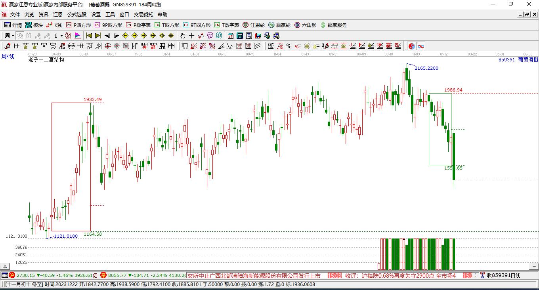The height and width of the screenshot is (290, 539).
Task: Launch the 赢家轮 wheel tool
Action: point(279,25)
